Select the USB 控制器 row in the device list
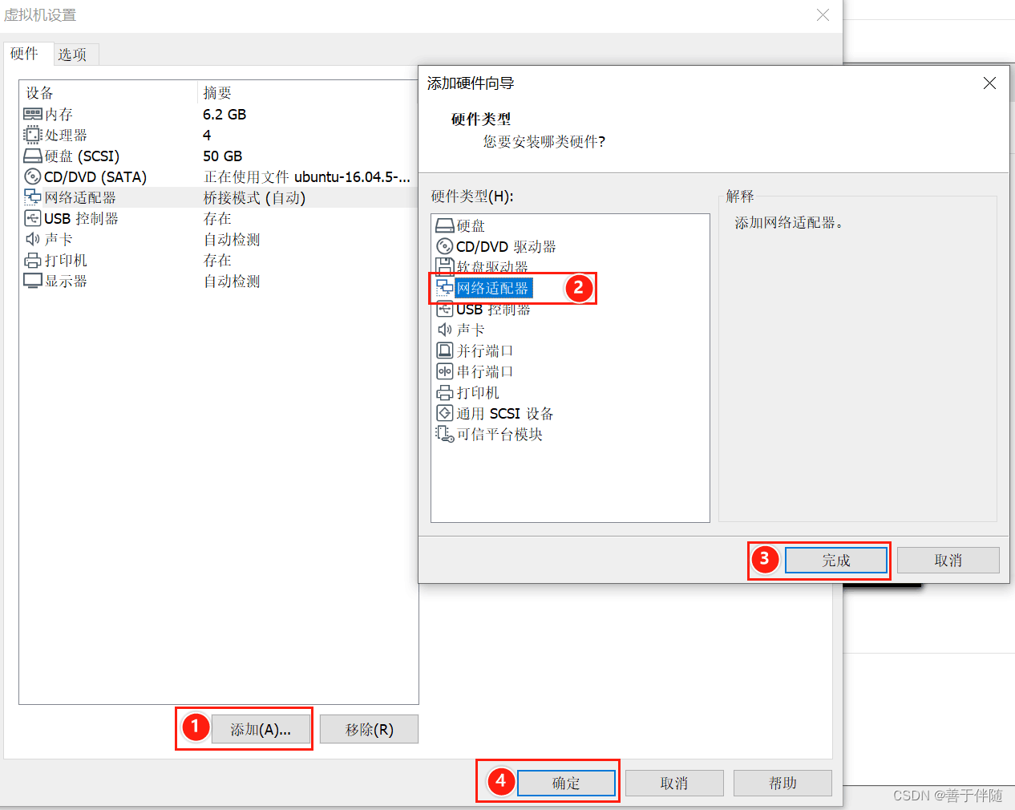 (x=218, y=218)
